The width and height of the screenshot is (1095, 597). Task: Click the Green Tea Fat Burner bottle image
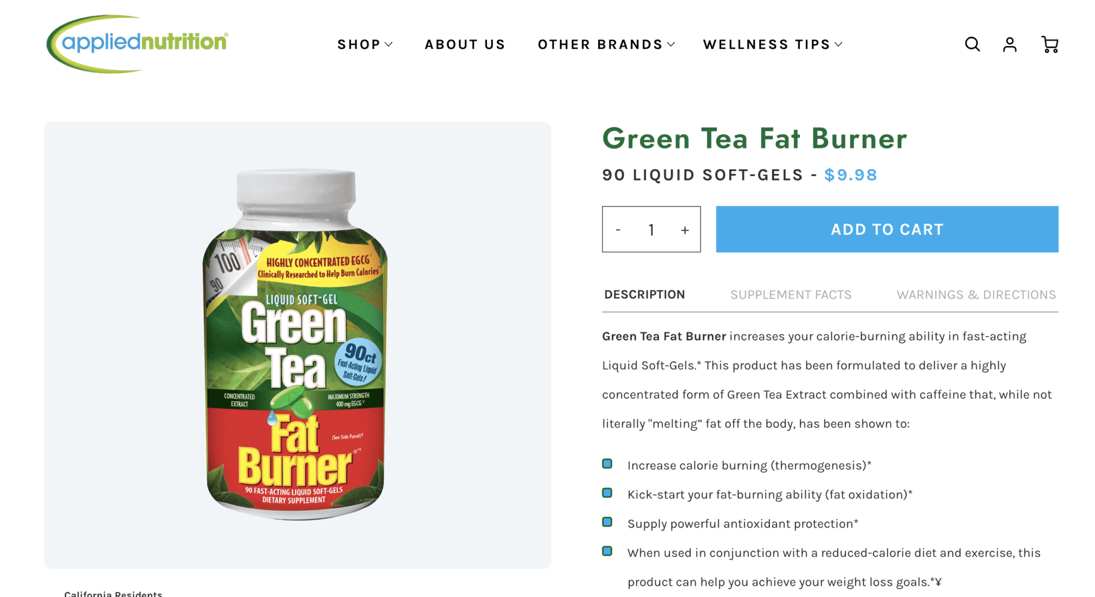(x=295, y=345)
